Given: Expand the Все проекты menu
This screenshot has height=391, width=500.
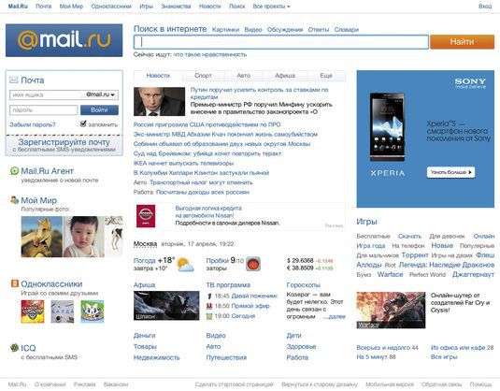Looking at the screenshot, I should click(x=271, y=6).
